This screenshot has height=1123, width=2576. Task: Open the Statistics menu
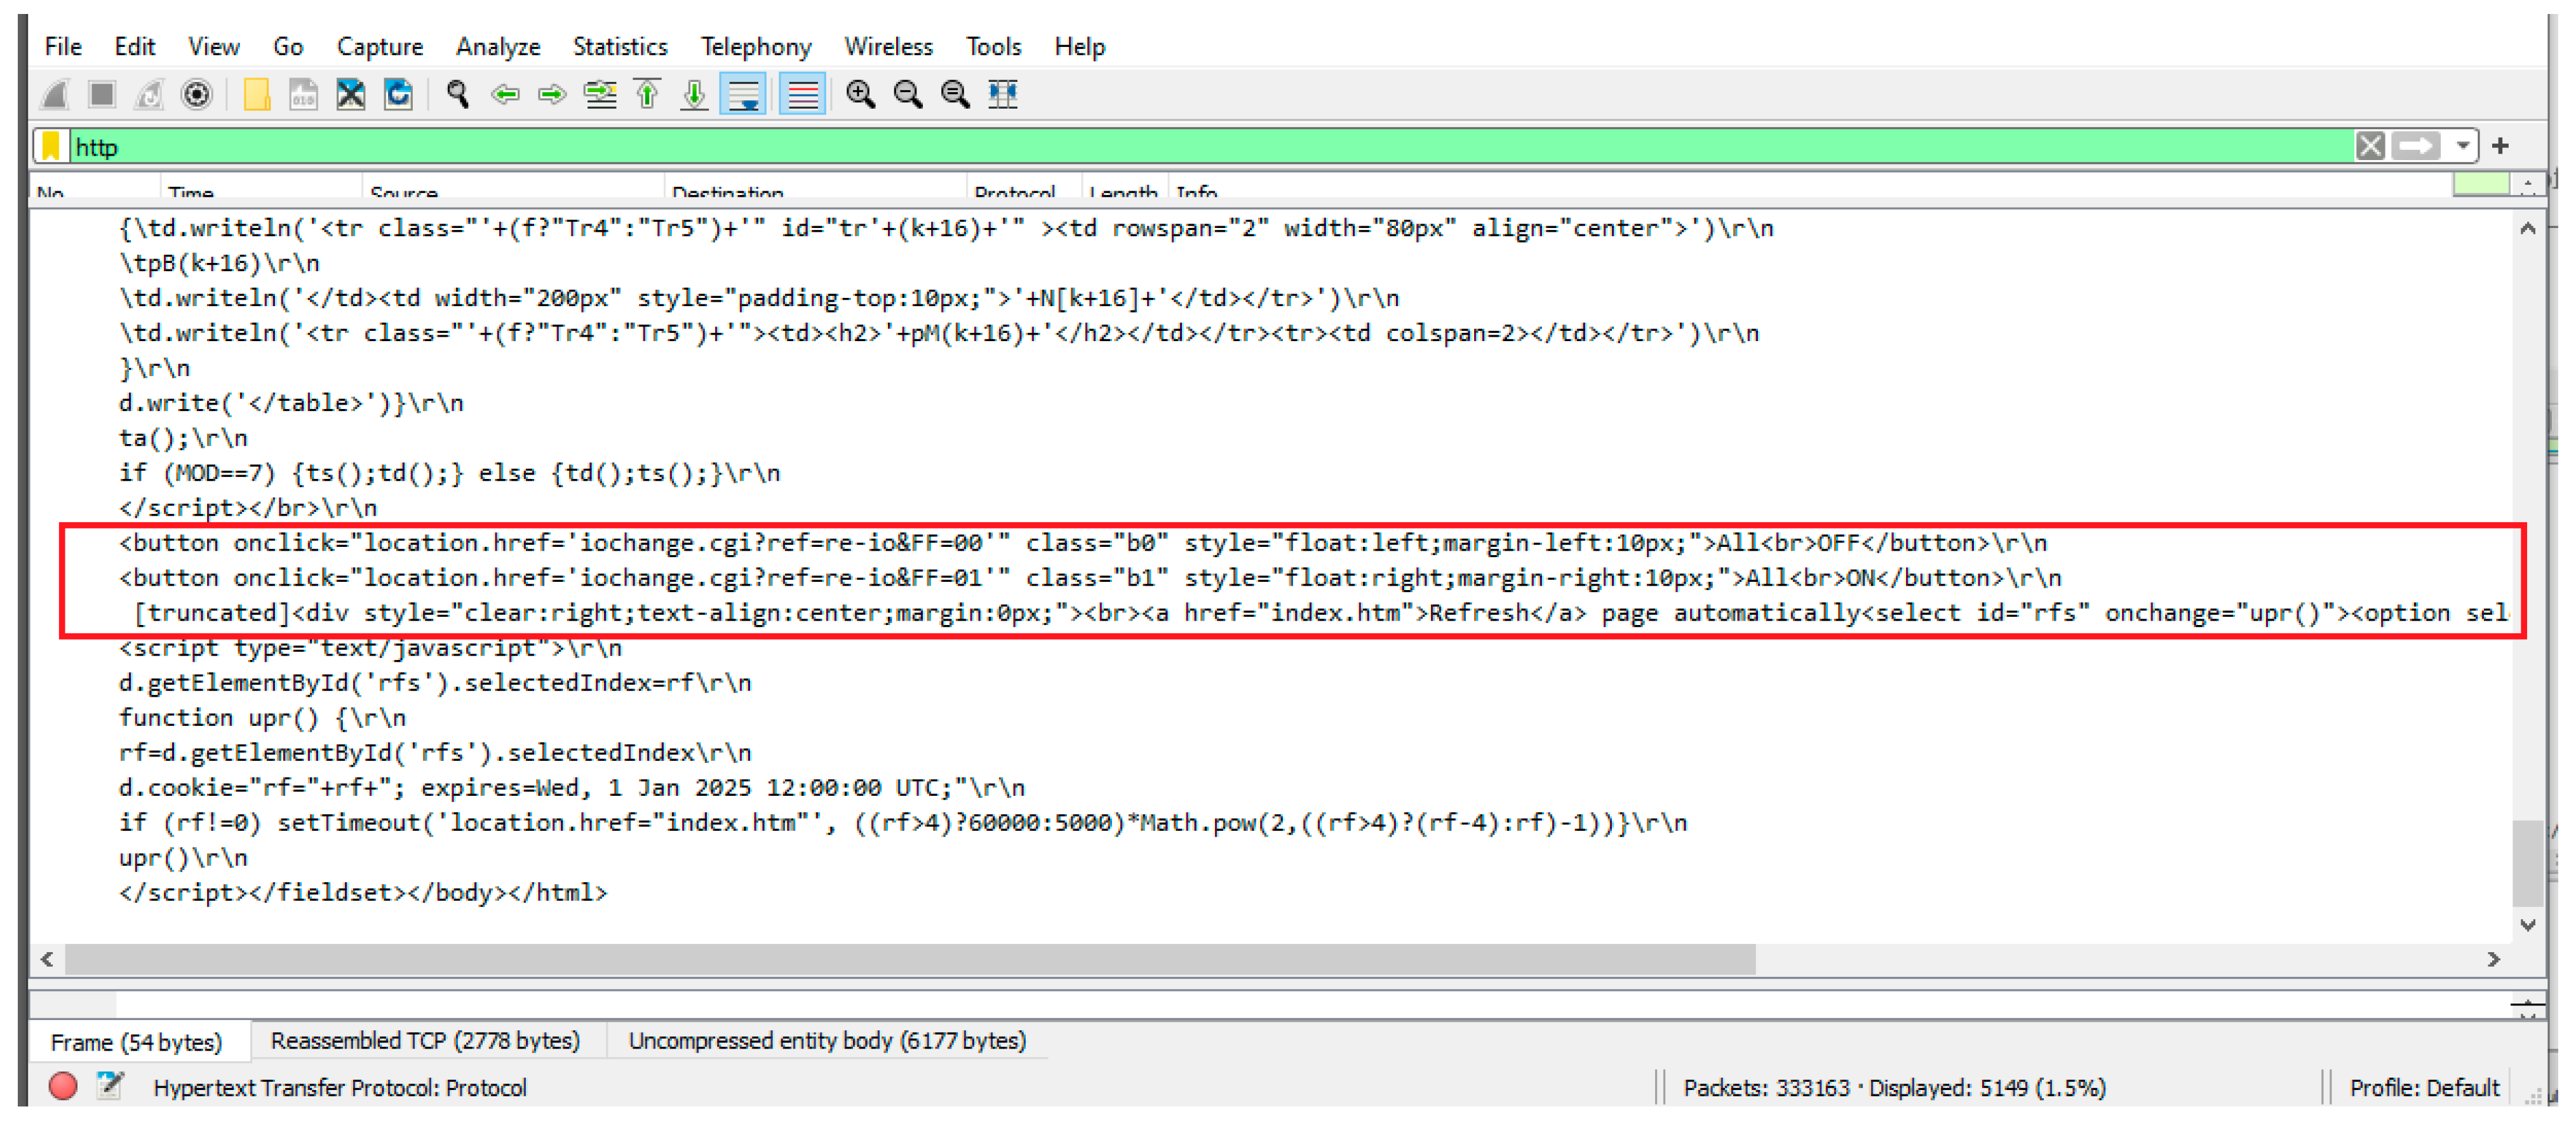point(619,47)
